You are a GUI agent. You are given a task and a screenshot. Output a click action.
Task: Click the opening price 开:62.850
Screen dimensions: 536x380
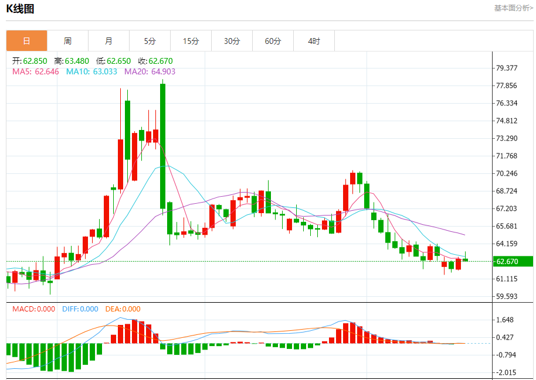30,61
